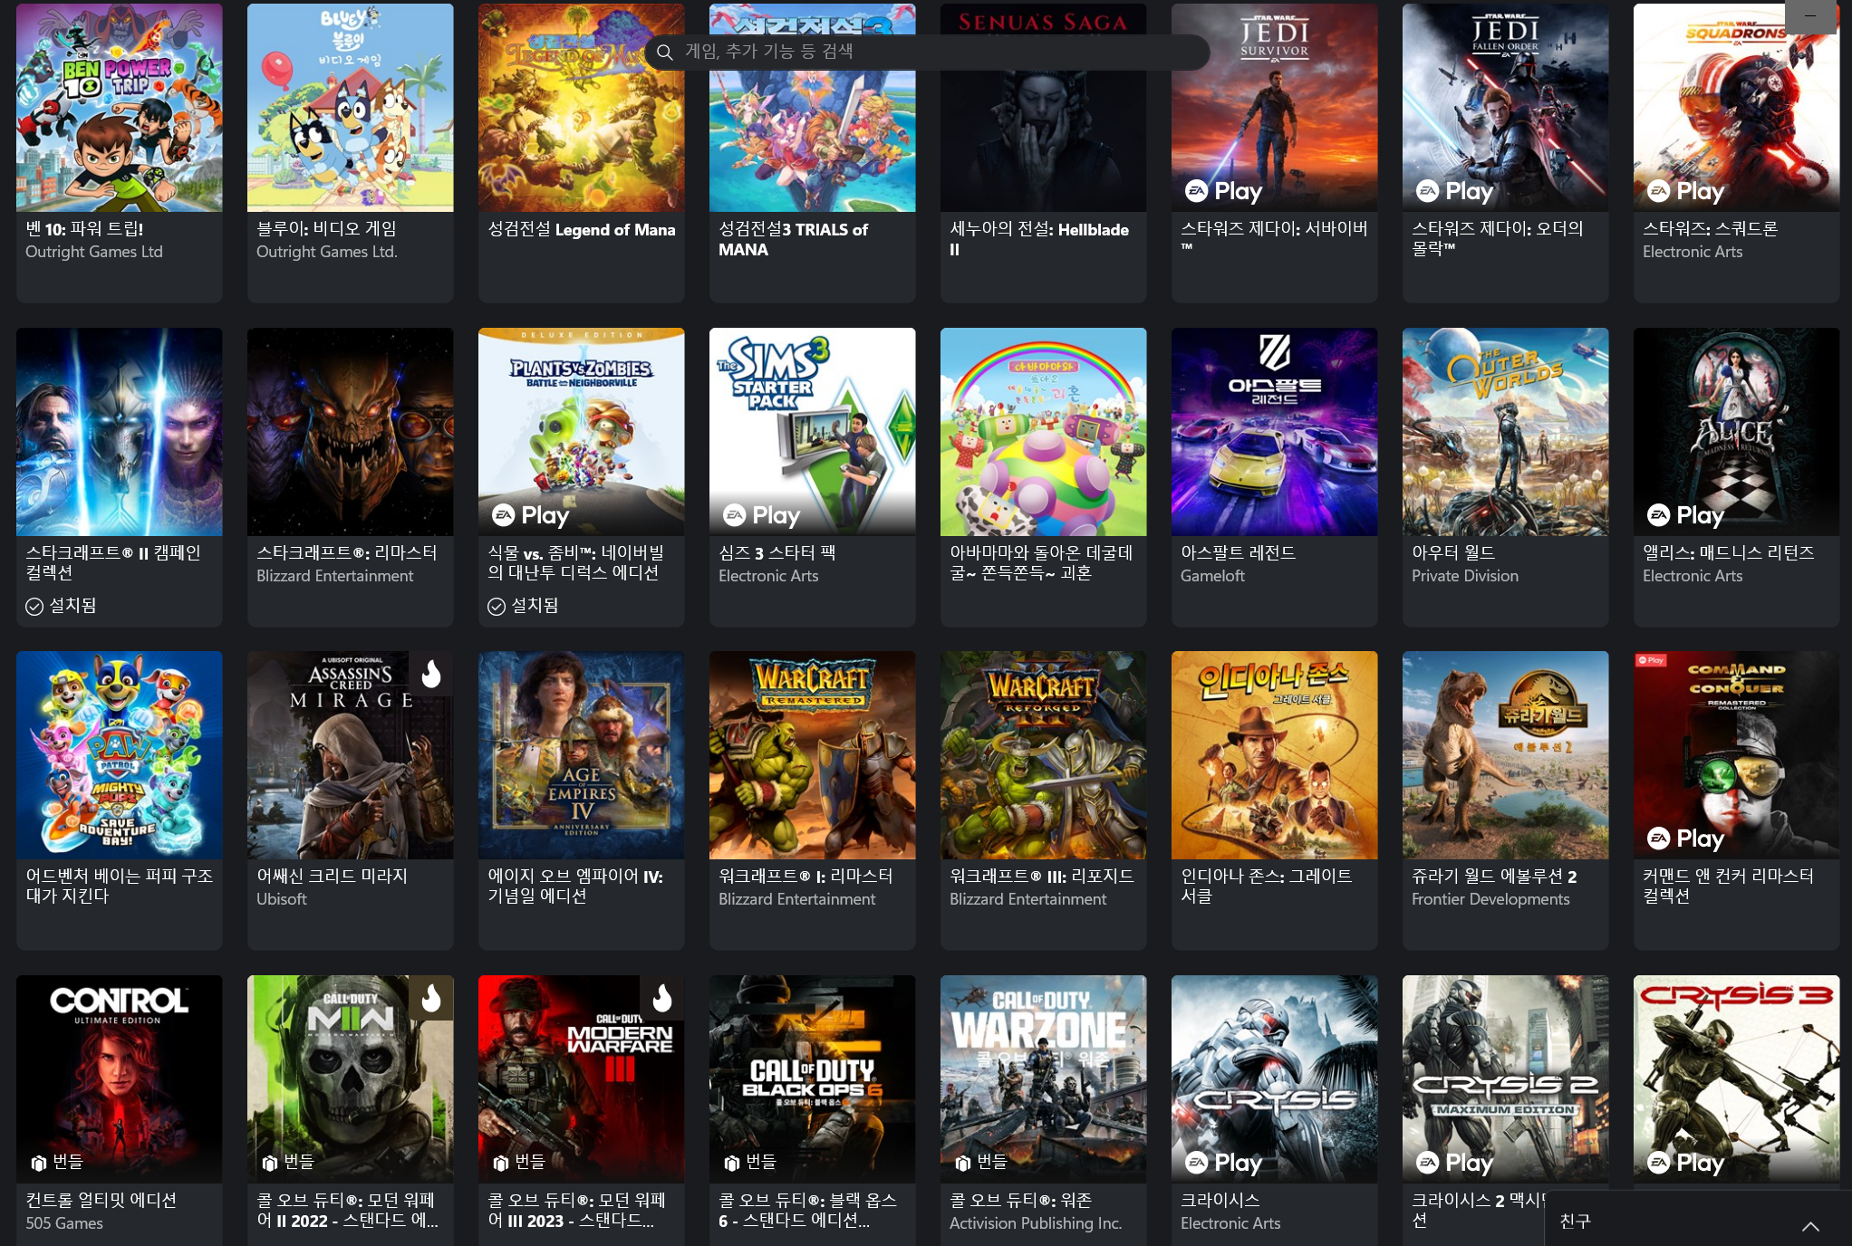Open Age of Empires IV Anniversary cover
Viewport: 1852px width, 1246px height.
coord(581,754)
